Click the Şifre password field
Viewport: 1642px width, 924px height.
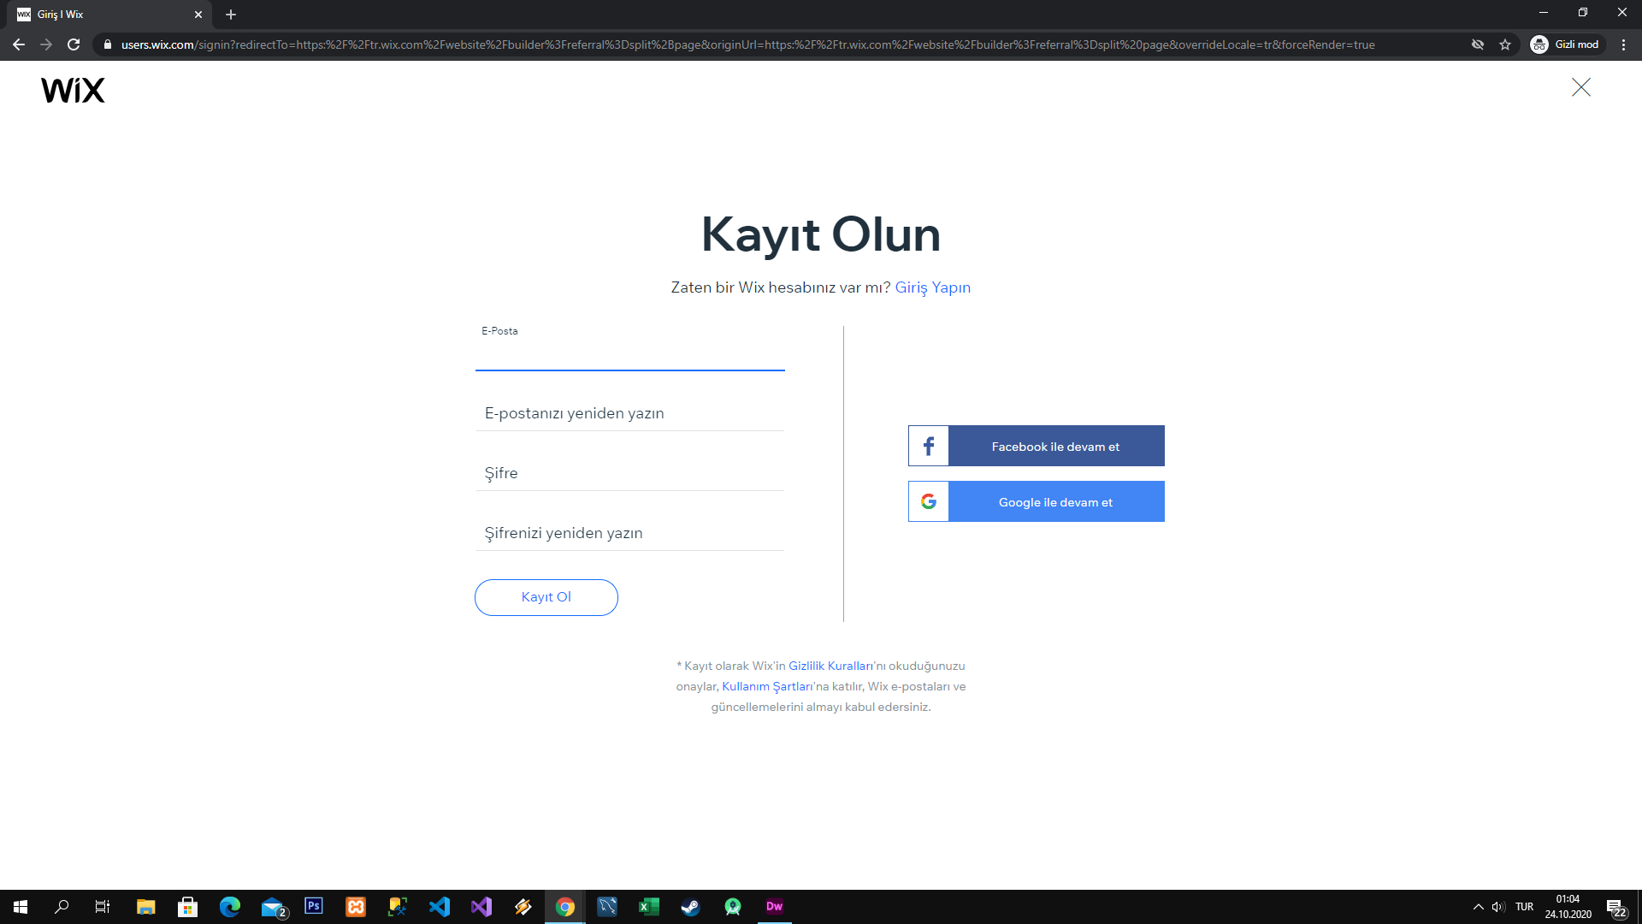630,473
